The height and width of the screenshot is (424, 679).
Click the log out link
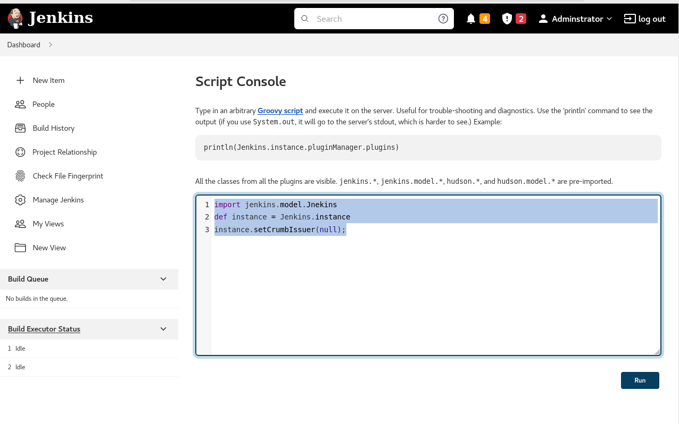click(644, 19)
